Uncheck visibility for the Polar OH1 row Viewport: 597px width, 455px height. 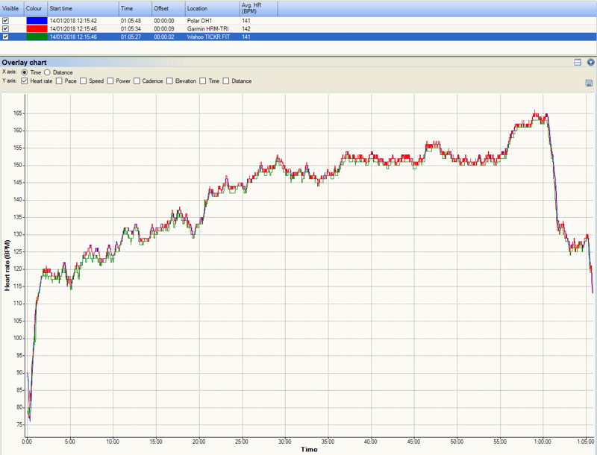[5, 21]
